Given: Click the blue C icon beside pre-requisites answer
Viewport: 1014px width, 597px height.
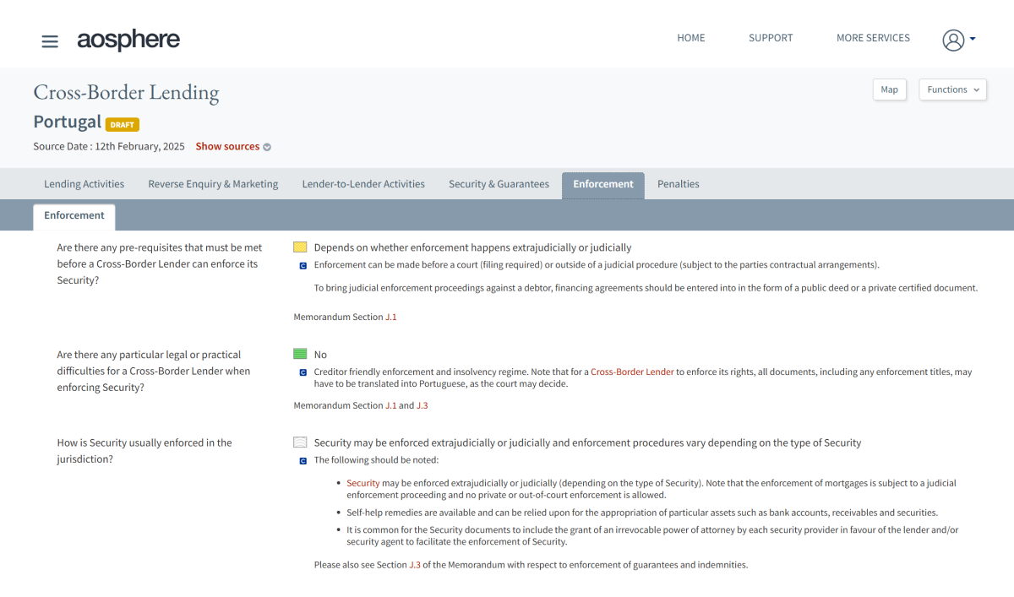Looking at the screenshot, I should (x=303, y=265).
